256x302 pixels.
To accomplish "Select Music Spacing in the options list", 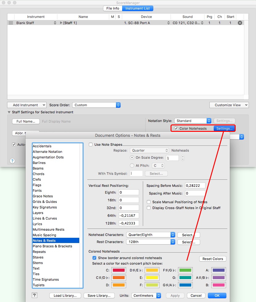I will 44,235.
